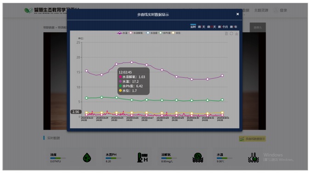Open the 前3个月 time range

[x=223, y=27]
